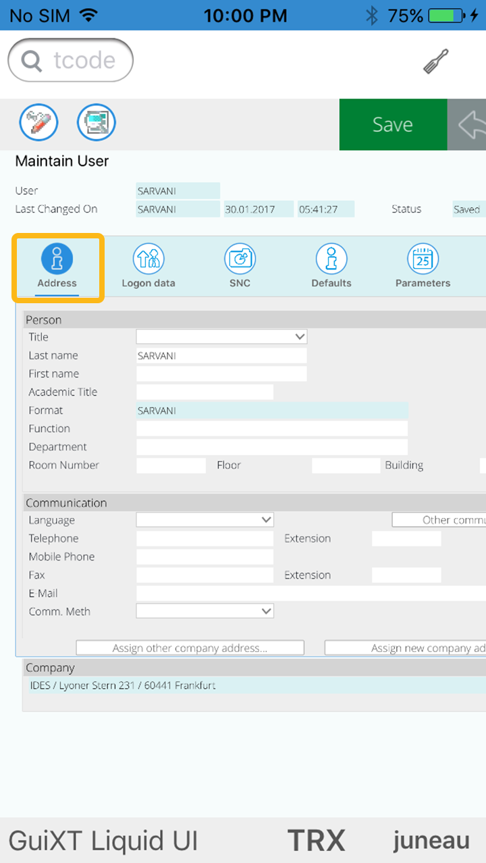Screen dimensions: 486x863
Task: Tap the search magnifier in tcode box
Action: (32, 61)
